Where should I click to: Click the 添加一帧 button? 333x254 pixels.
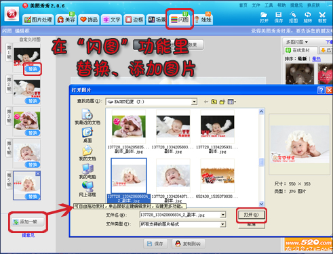[x=28, y=222]
